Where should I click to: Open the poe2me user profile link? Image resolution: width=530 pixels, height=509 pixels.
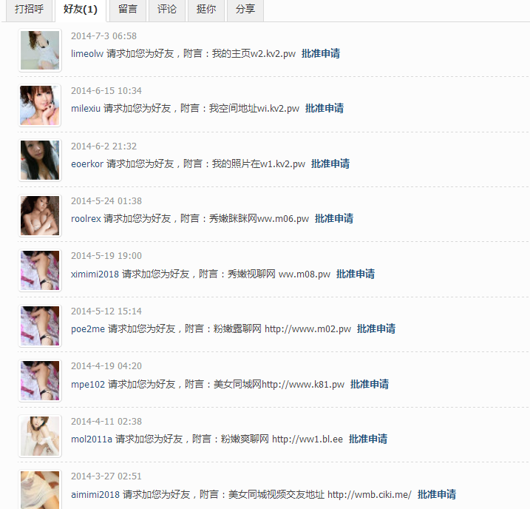88,328
